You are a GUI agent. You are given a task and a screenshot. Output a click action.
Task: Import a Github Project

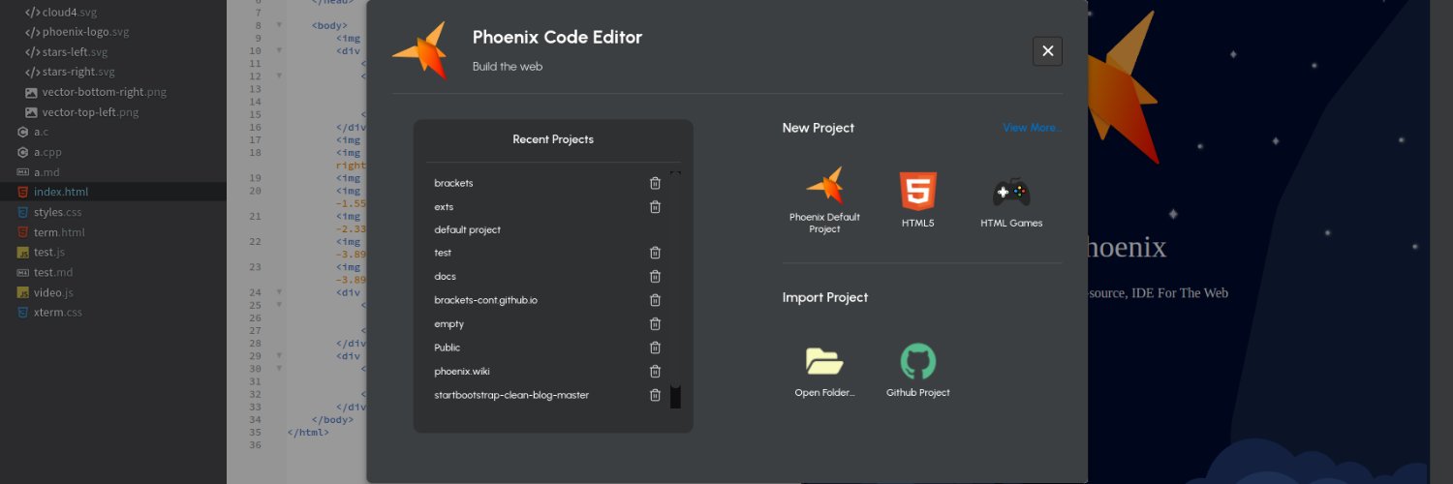pyautogui.click(x=917, y=372)
